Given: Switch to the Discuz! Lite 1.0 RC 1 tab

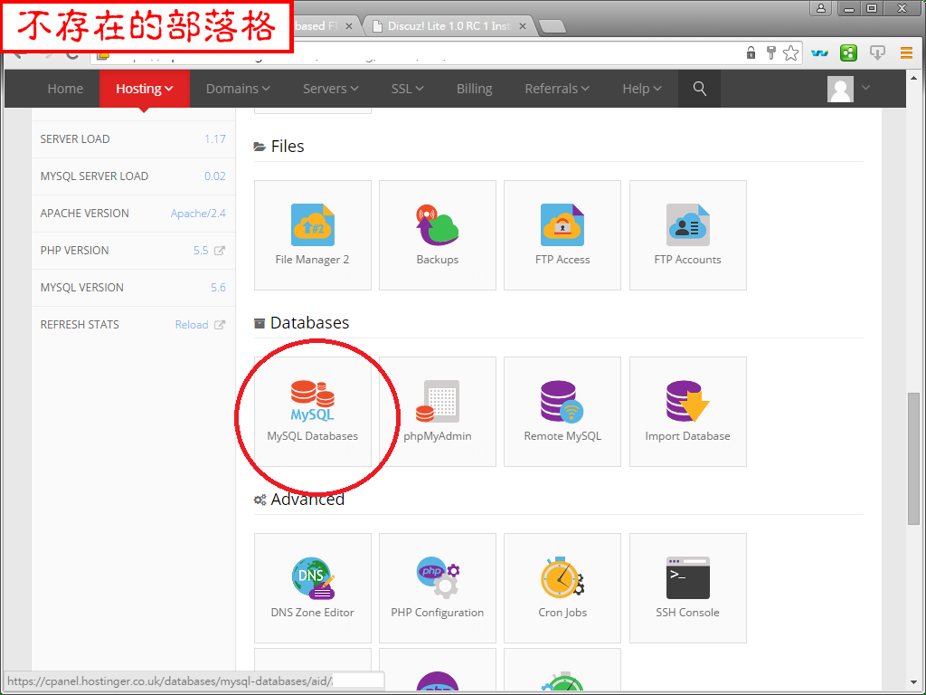Looking at the screenshot, I should [449, 26].
